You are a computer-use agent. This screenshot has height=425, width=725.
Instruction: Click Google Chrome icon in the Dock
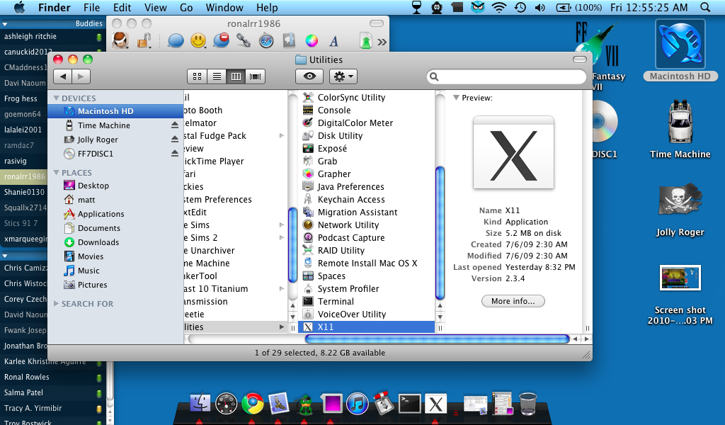[x=252, y=404]
